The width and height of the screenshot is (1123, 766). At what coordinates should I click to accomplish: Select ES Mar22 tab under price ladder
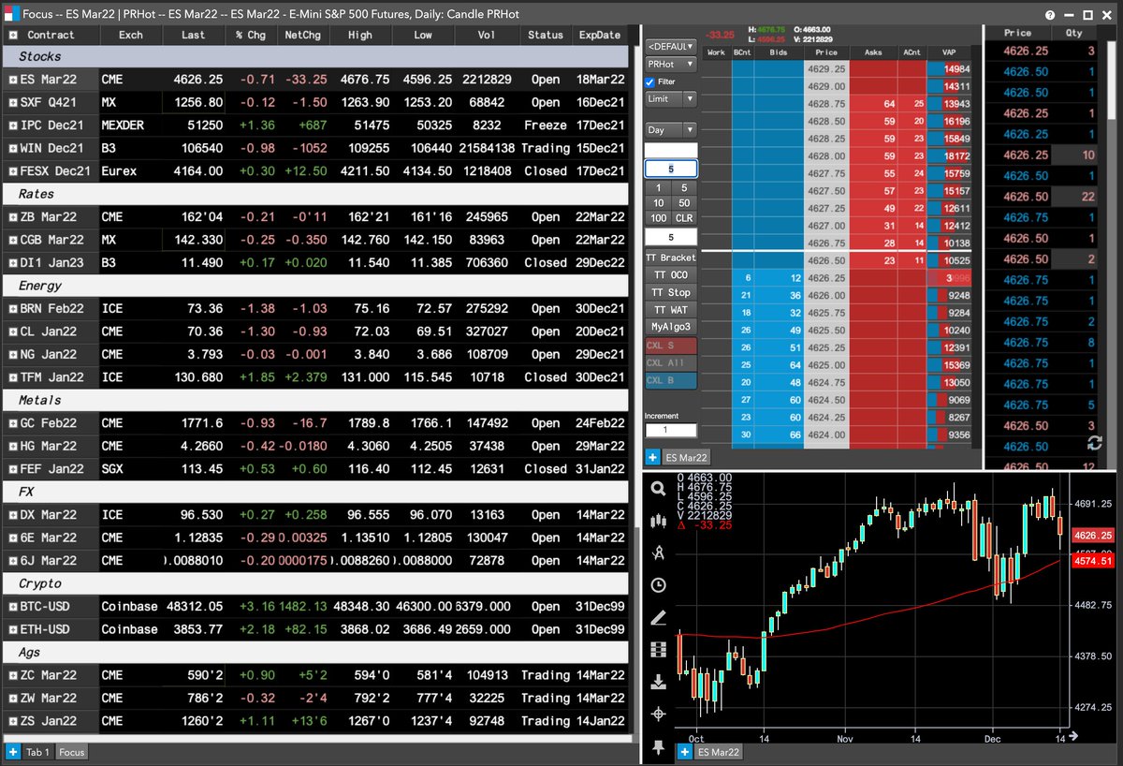(687, 457)
